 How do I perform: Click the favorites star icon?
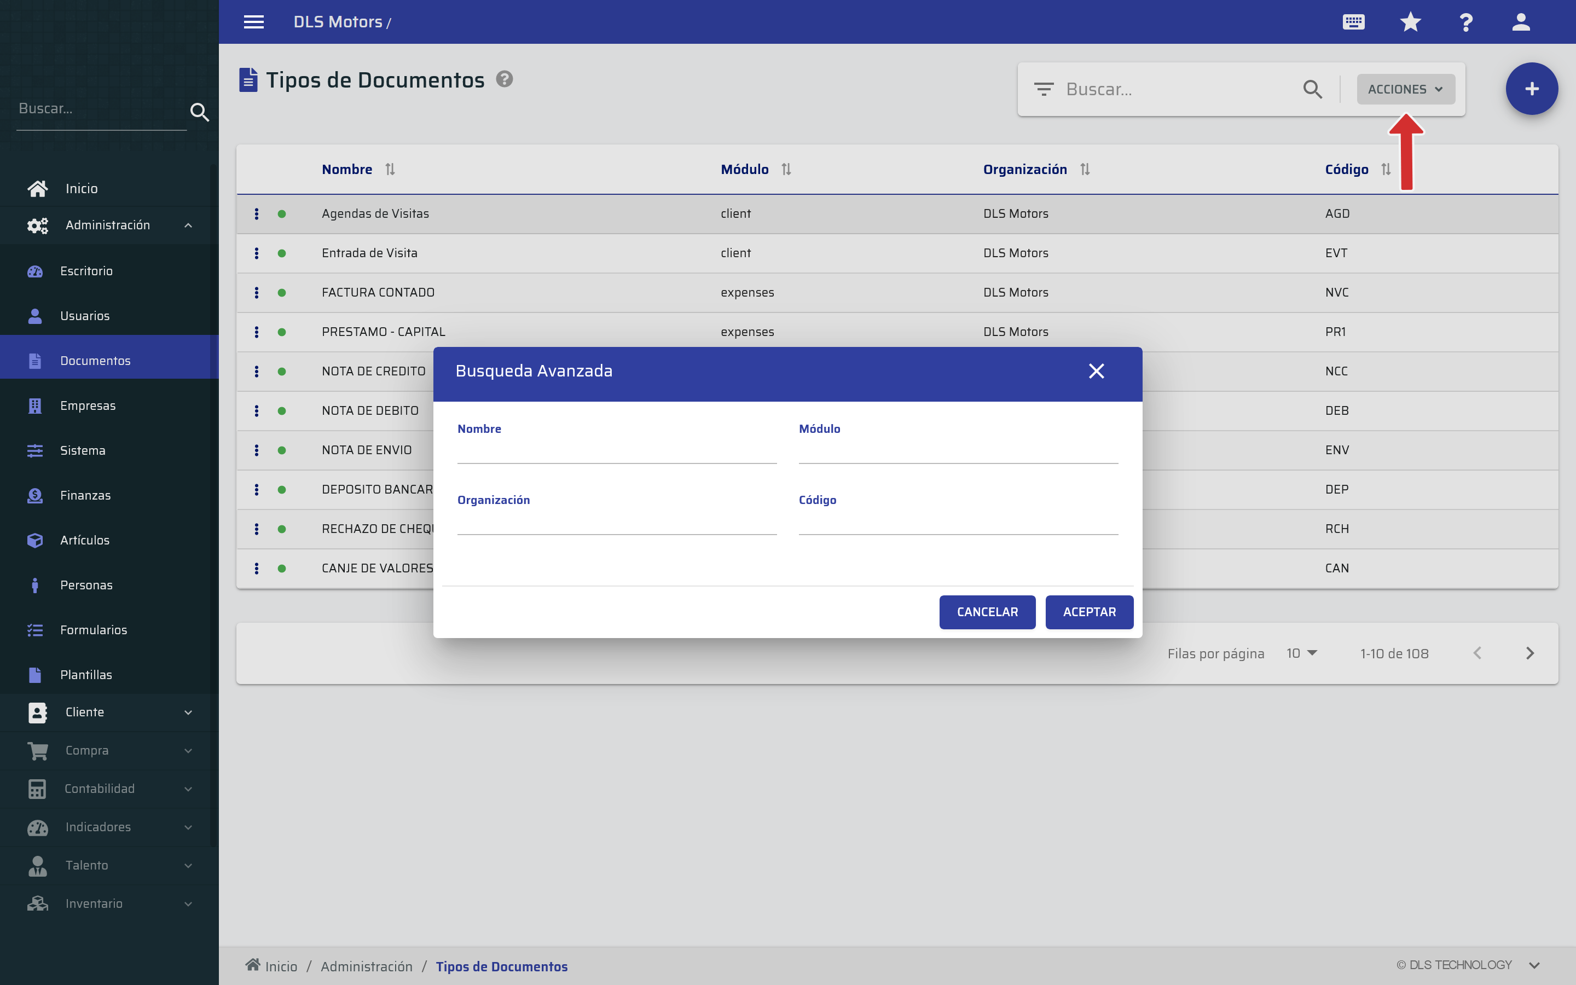pos(1410,22)
